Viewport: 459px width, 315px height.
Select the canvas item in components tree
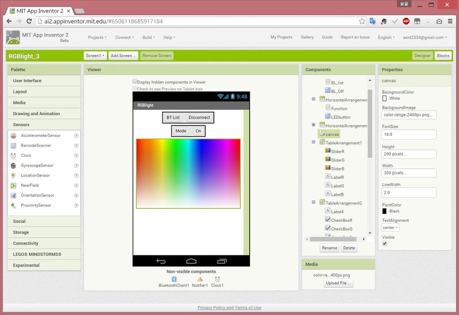[329, 134]
